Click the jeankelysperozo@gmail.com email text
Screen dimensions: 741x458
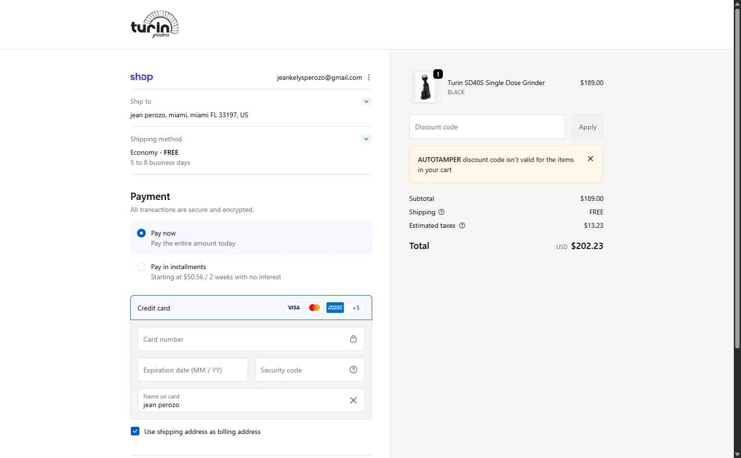click(319, 77)
